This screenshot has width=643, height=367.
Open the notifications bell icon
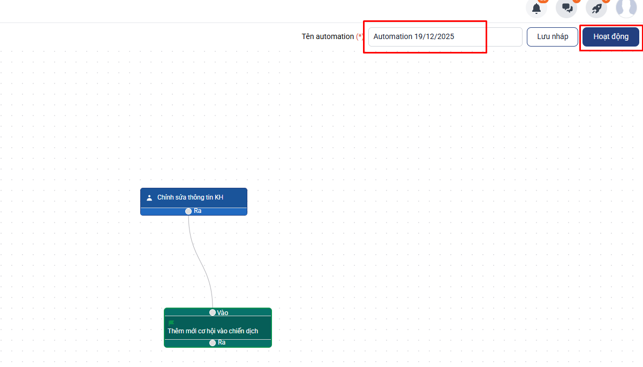coord(536,9)
